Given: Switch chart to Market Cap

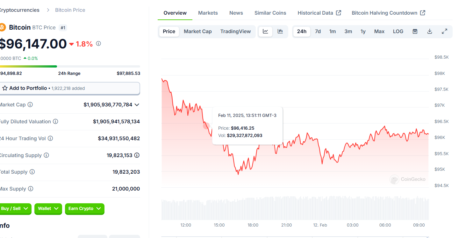Looking at the screenshot, I should 198,31.
